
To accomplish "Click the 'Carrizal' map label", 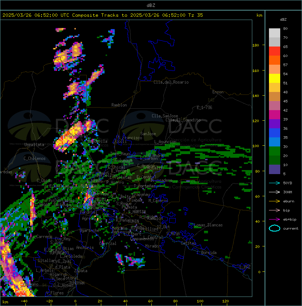I will 108,243.
